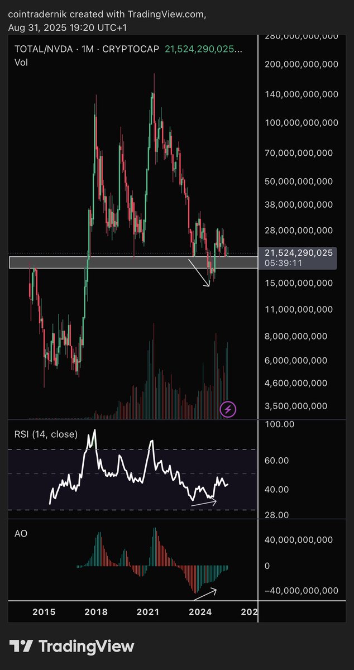Select the Vol indicator label
354x670 pixels.
[21, 62]
